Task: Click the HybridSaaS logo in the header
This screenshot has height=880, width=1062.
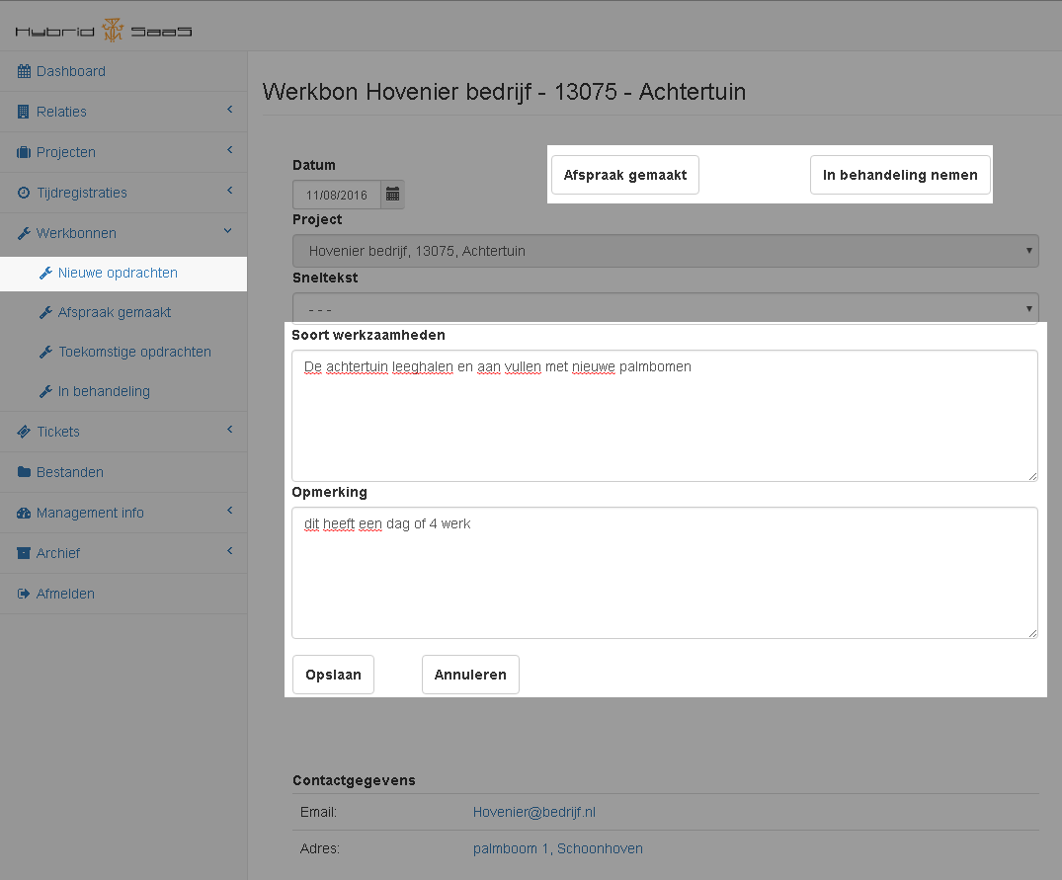Action: (104, 30)
